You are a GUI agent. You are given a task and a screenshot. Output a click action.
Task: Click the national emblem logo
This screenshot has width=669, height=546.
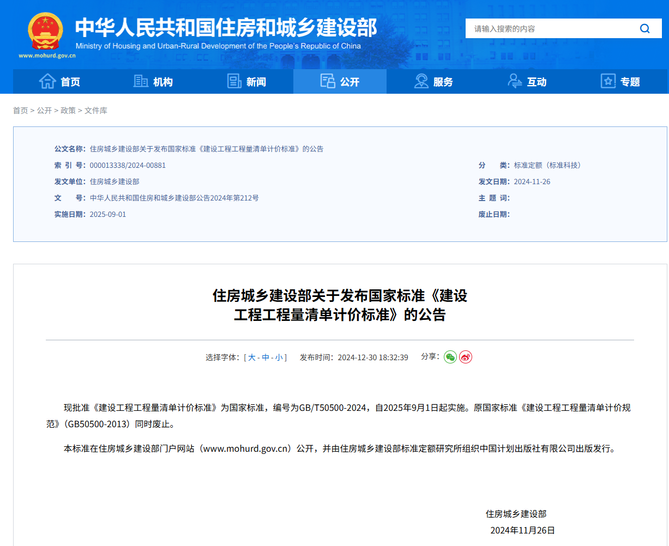[44, 31]
